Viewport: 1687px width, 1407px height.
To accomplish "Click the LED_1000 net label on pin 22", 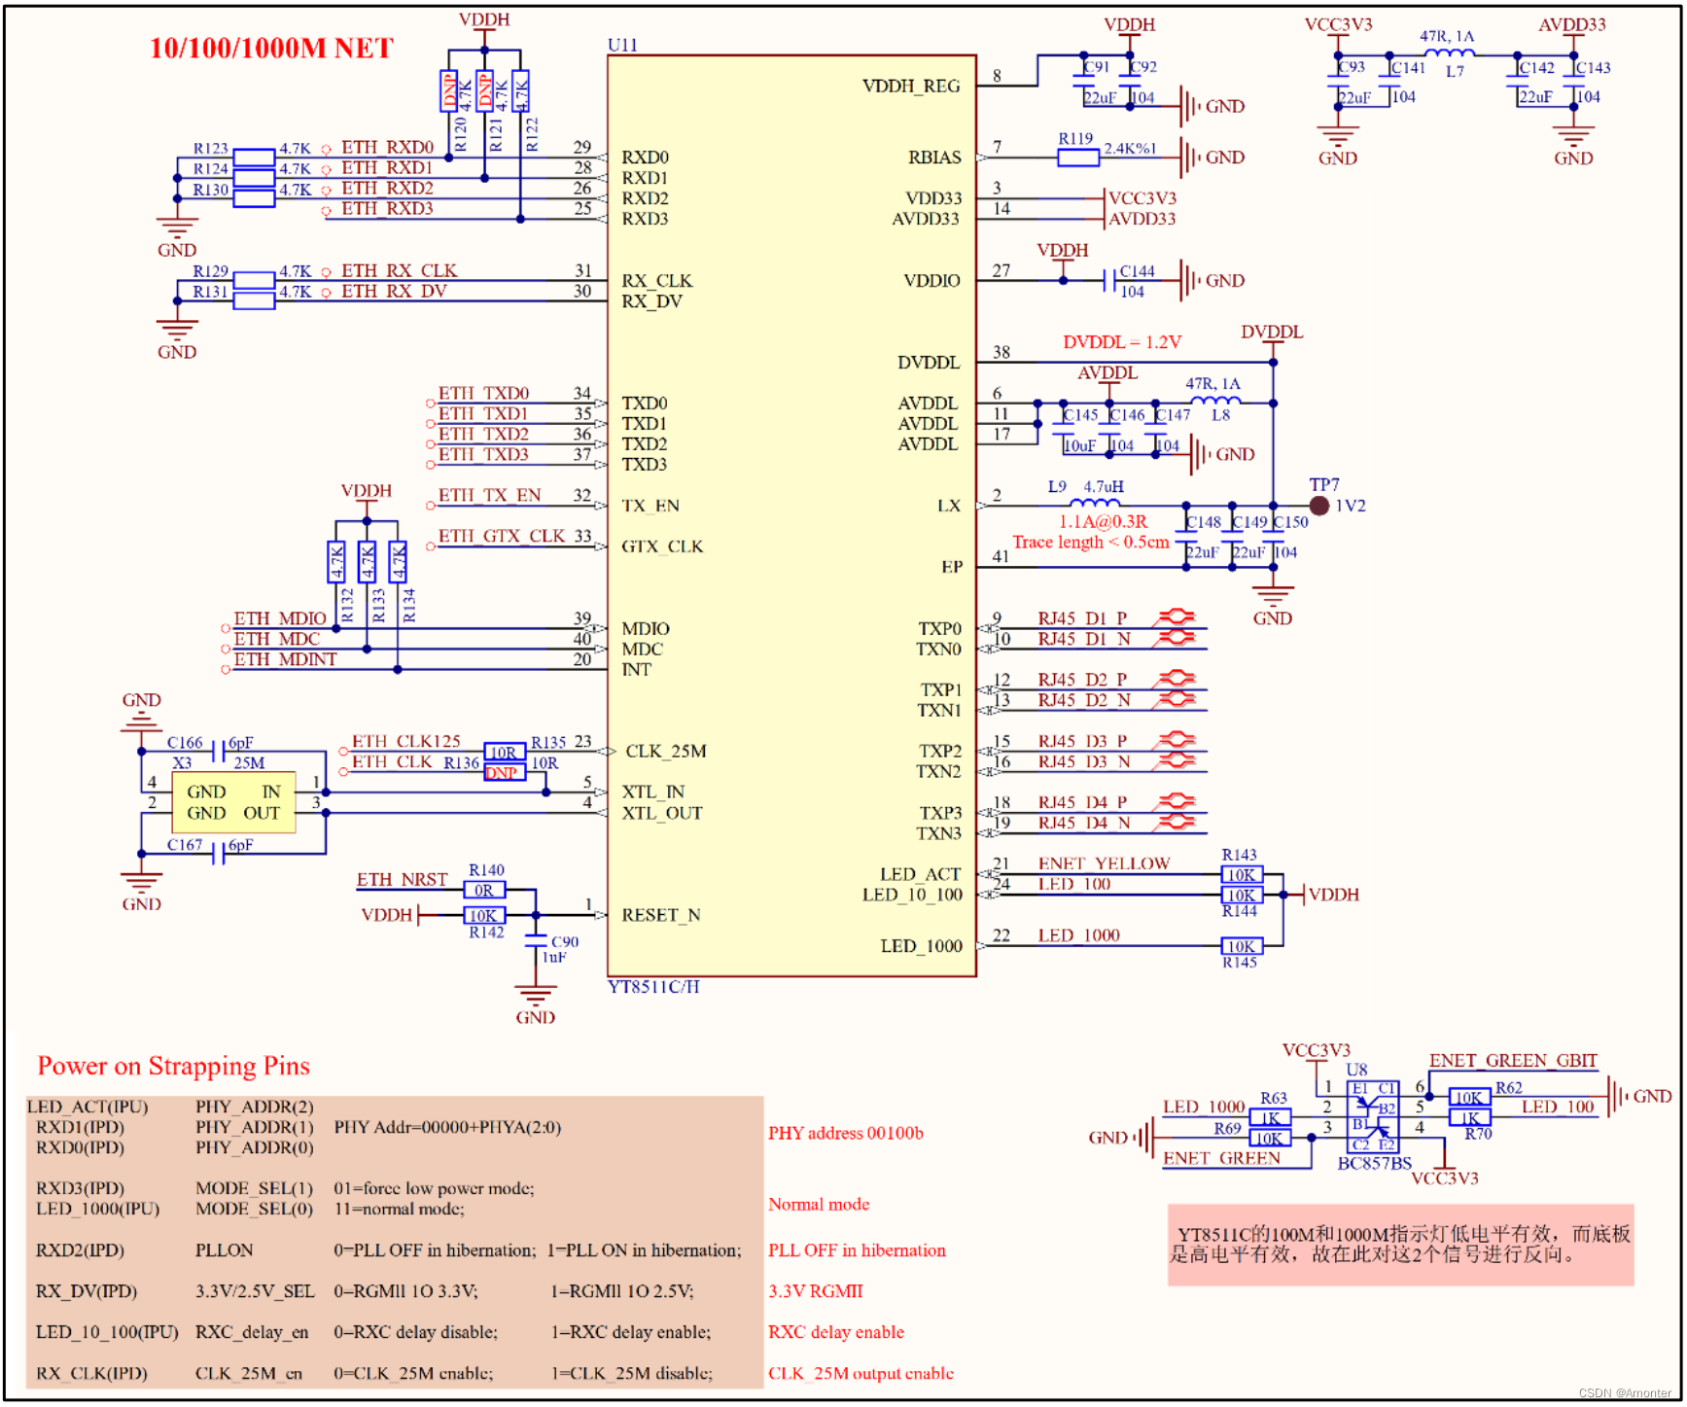I will click(1078, 935).
